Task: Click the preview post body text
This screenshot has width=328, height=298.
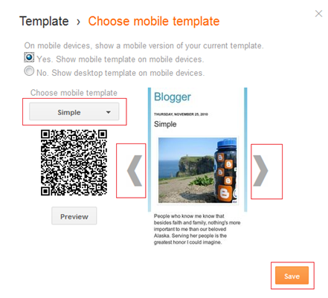Action: pos(197,229)
